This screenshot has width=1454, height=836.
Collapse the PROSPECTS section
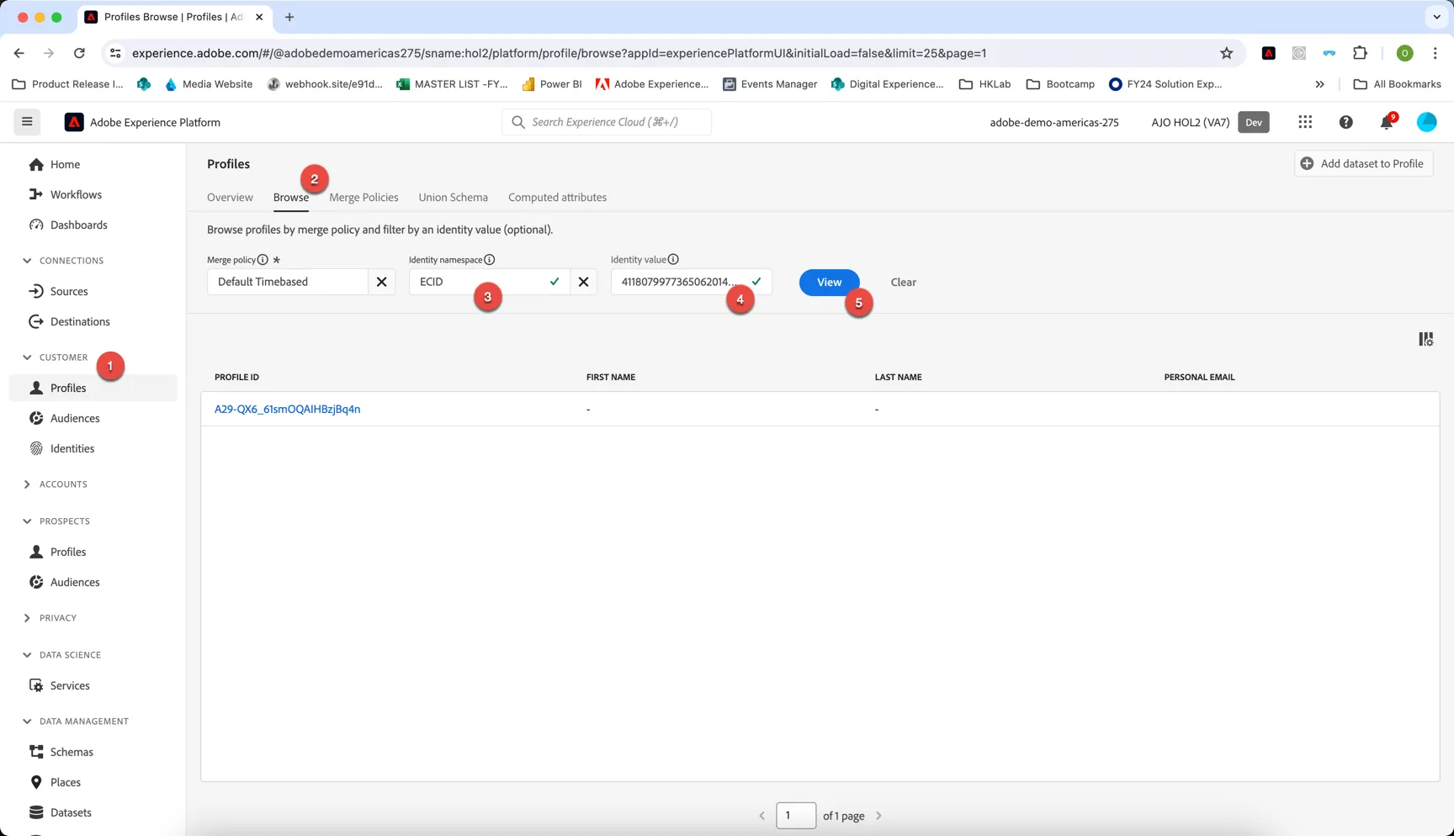(x=56, y=521)
